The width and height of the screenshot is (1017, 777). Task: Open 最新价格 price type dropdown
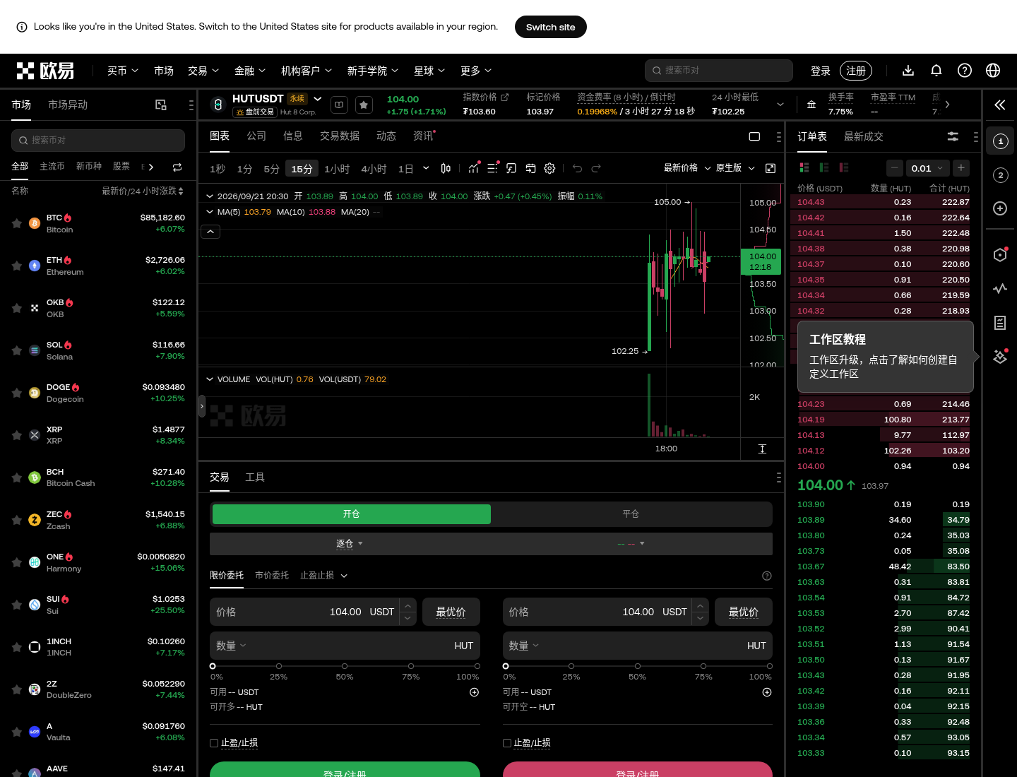tap(687, 168)
